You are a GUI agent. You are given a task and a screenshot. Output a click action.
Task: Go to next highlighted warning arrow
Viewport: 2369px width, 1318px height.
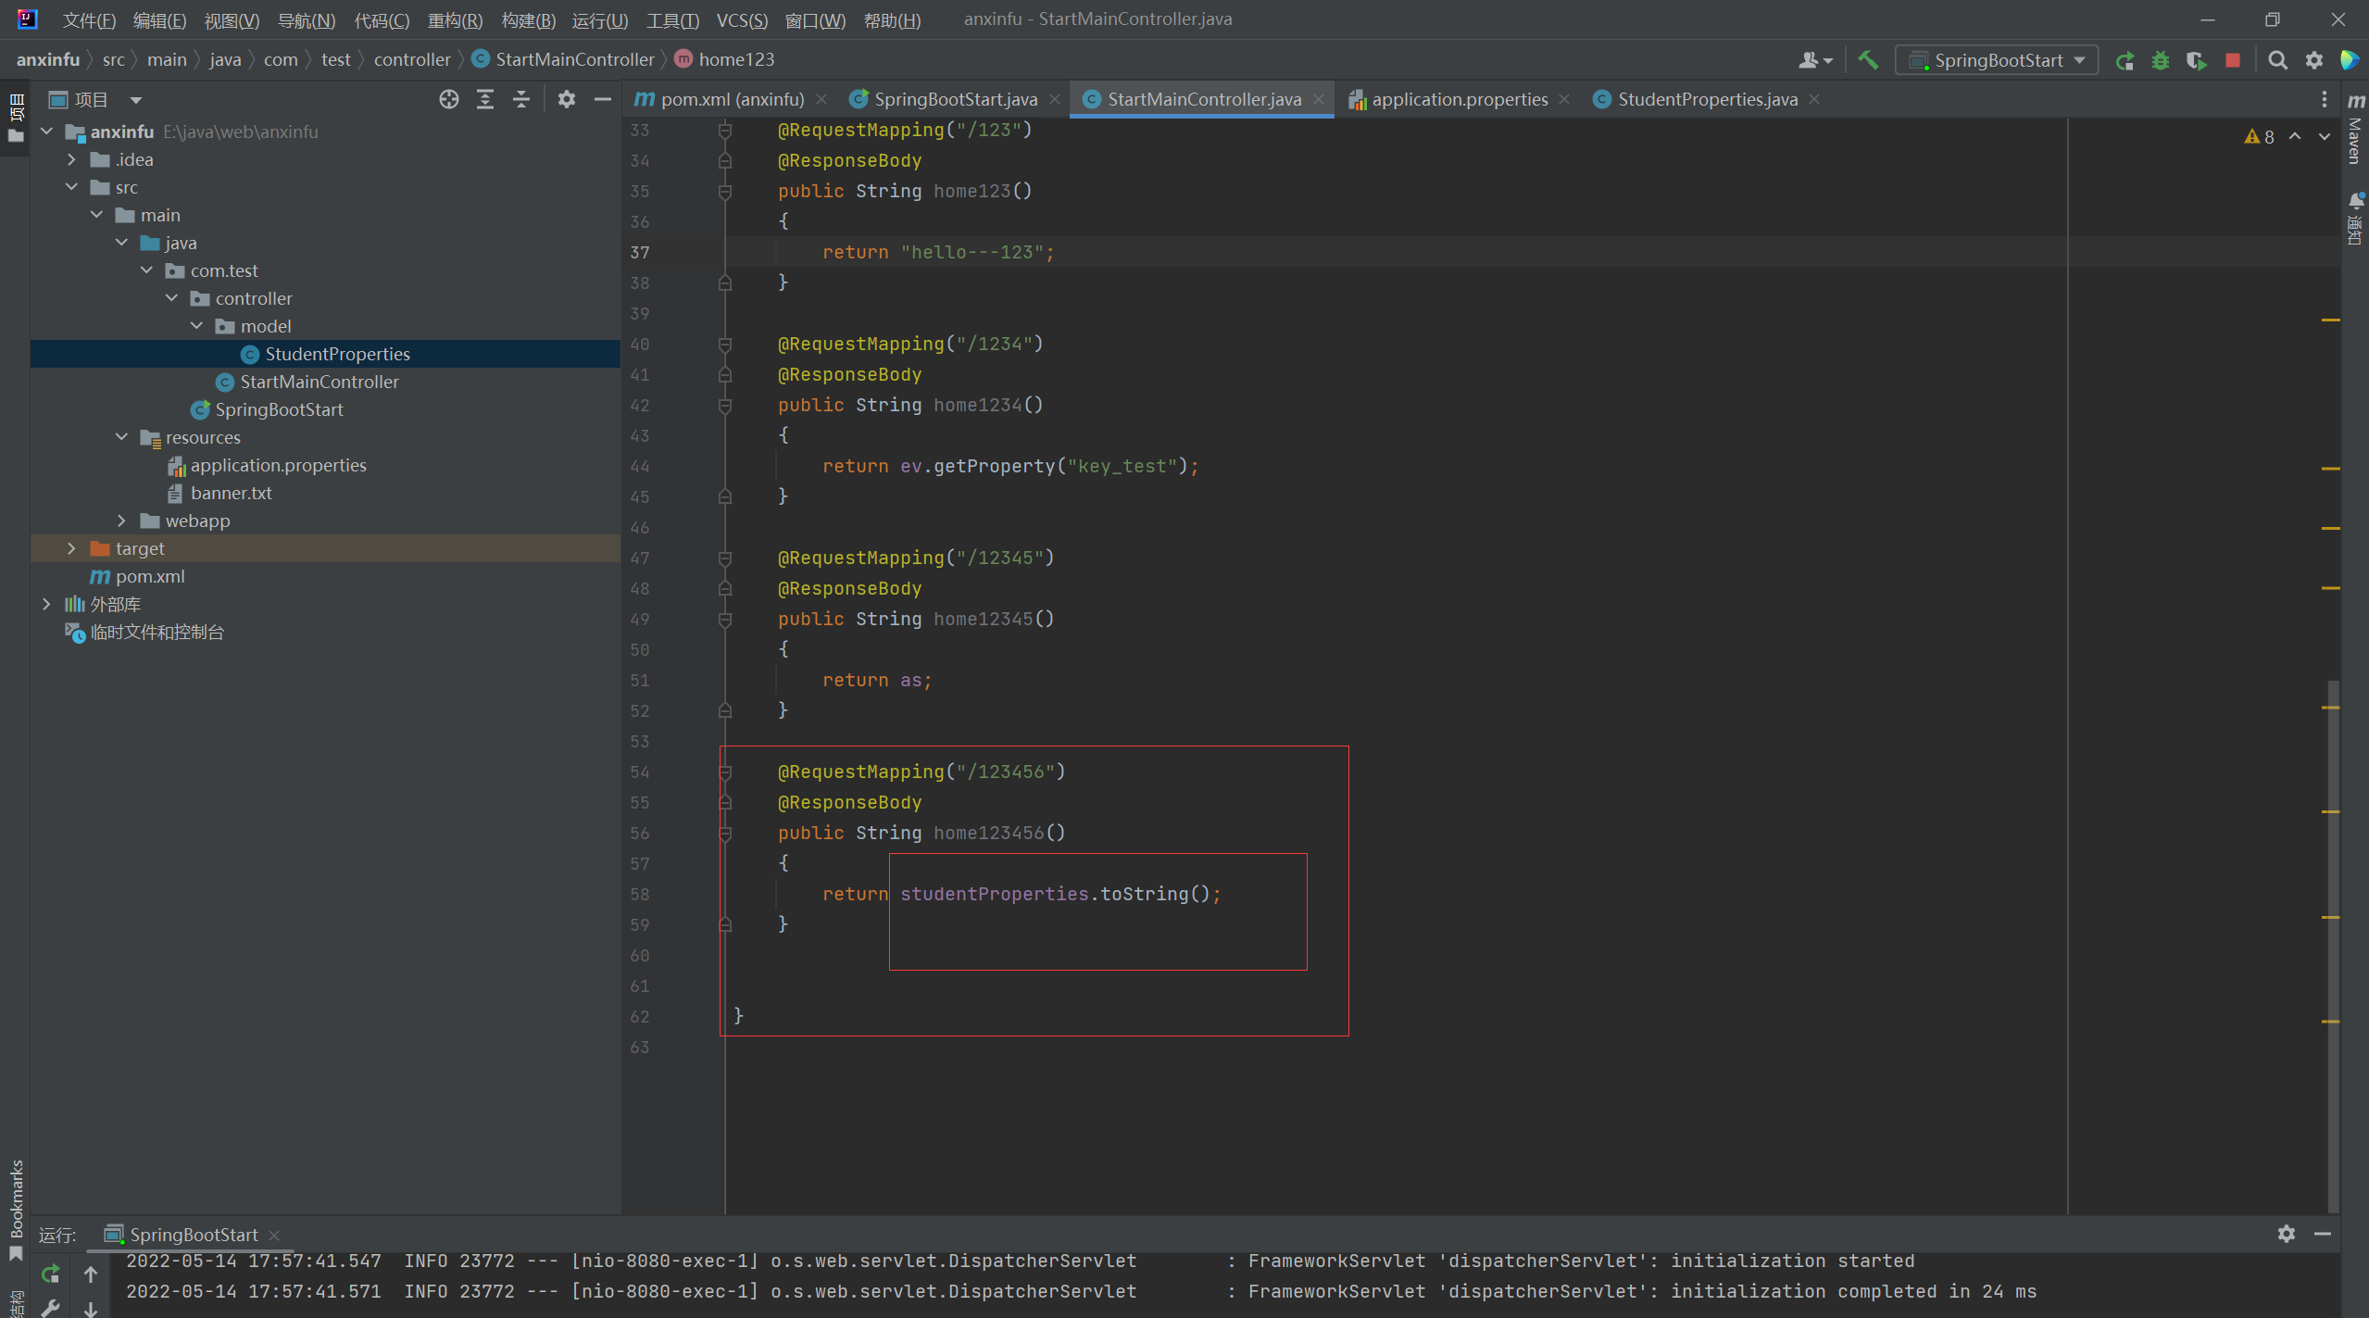[x=2325, y=136]
